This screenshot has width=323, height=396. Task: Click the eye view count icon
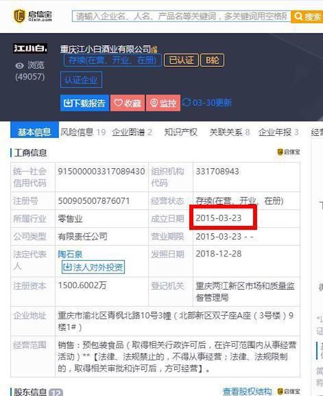[x=19, y=66]
